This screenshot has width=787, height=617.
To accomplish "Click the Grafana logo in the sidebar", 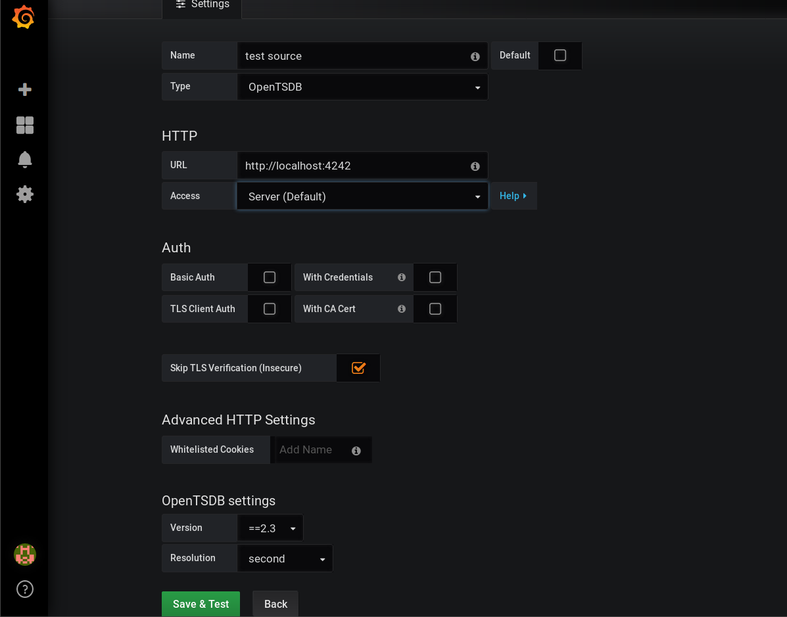I will click(x=24, y=17).
